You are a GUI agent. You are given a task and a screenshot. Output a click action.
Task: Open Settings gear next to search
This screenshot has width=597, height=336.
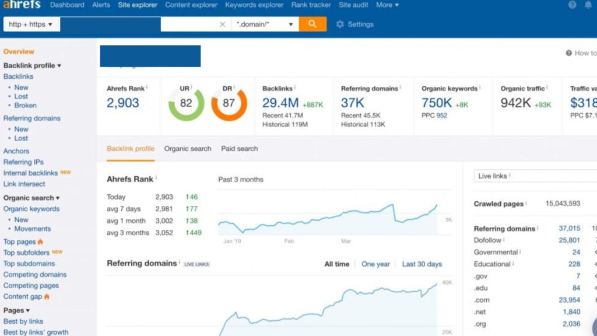click(355, 24)
